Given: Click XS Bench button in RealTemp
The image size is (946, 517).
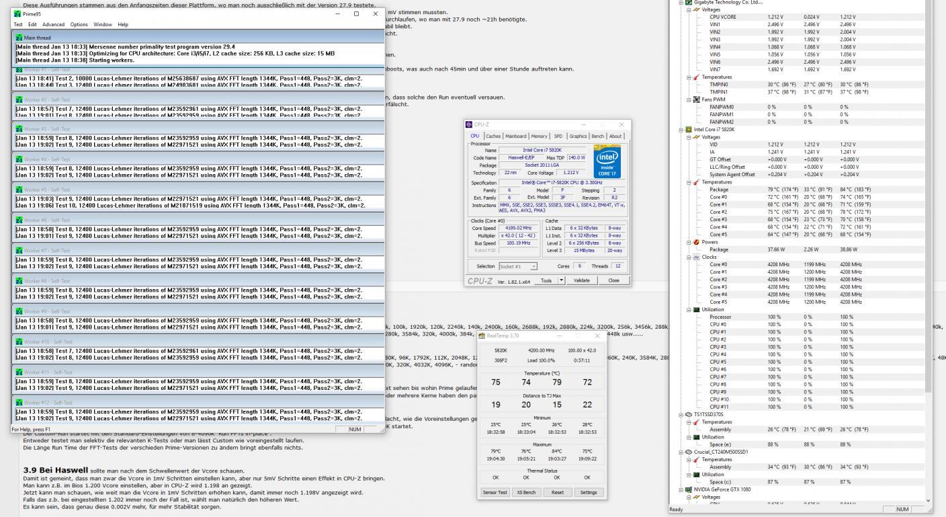Looking at the screenshot, I should pos(526,492).
